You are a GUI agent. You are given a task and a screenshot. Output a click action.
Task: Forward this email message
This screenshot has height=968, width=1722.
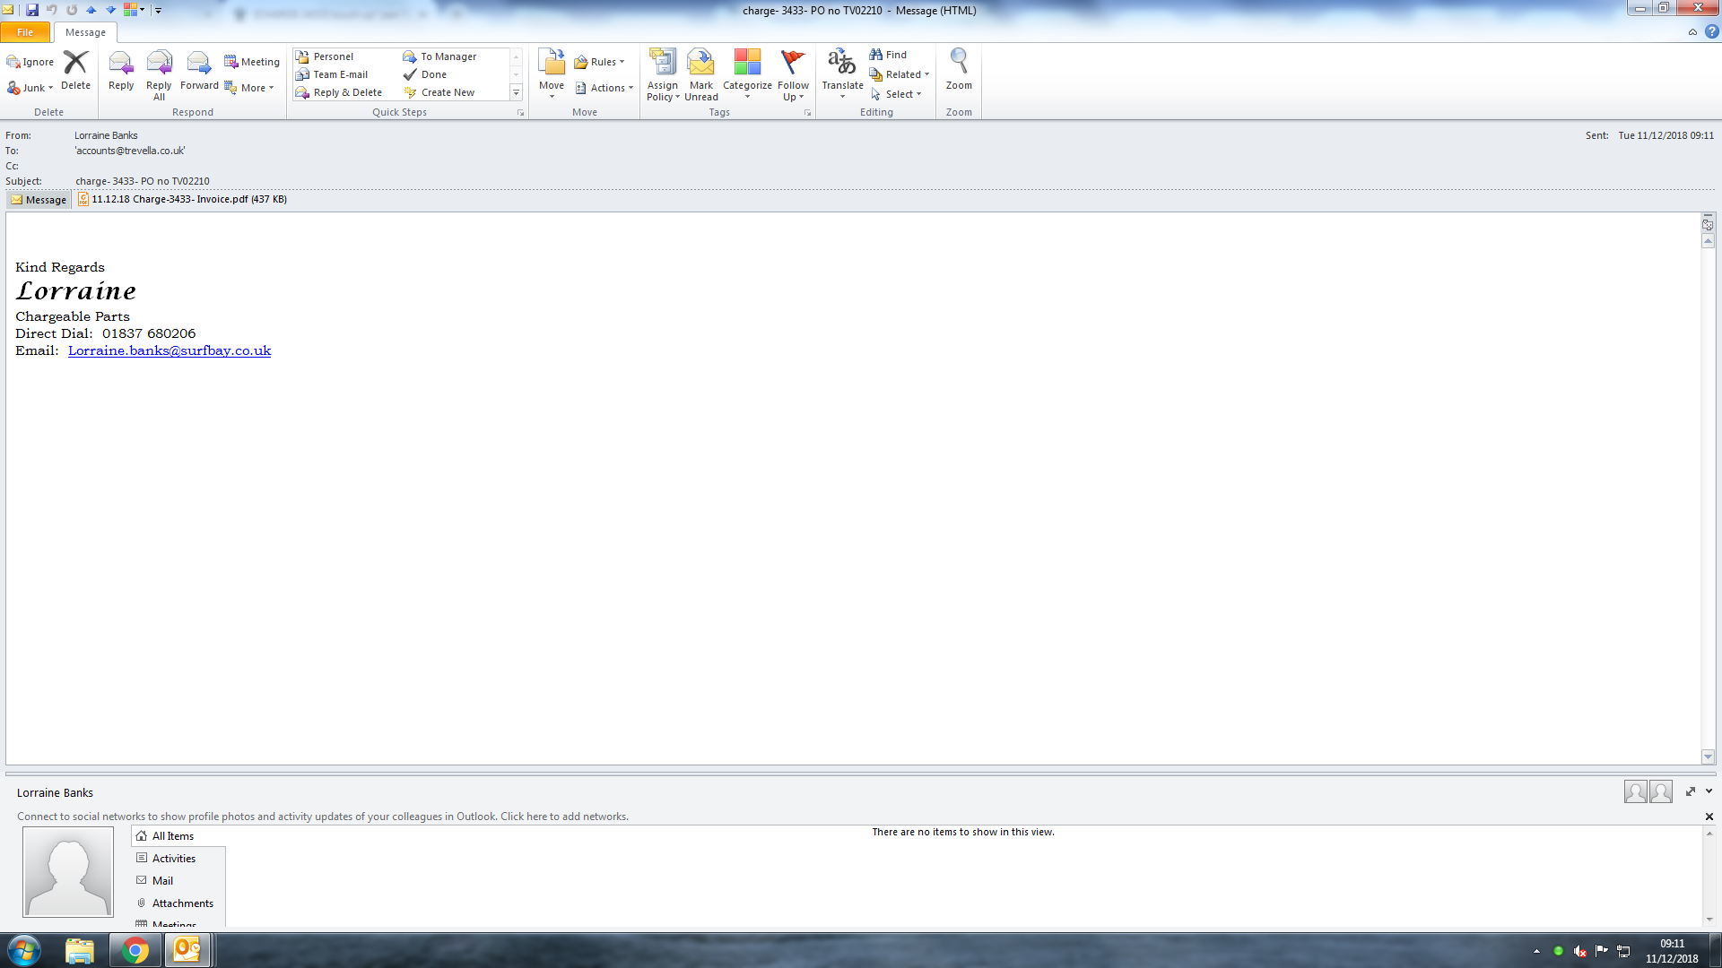199,64
